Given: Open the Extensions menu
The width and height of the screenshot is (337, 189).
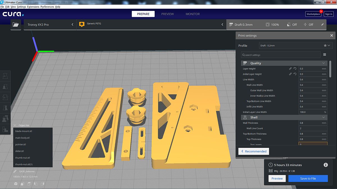Looking at the screenshot, I should pos(33,7).
